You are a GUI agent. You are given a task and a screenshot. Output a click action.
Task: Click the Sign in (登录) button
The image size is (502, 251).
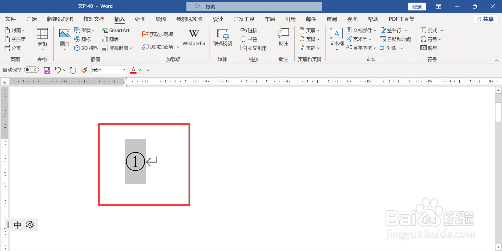(x=417, y=7)
